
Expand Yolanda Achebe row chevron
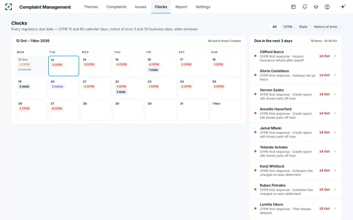point(335,151)
